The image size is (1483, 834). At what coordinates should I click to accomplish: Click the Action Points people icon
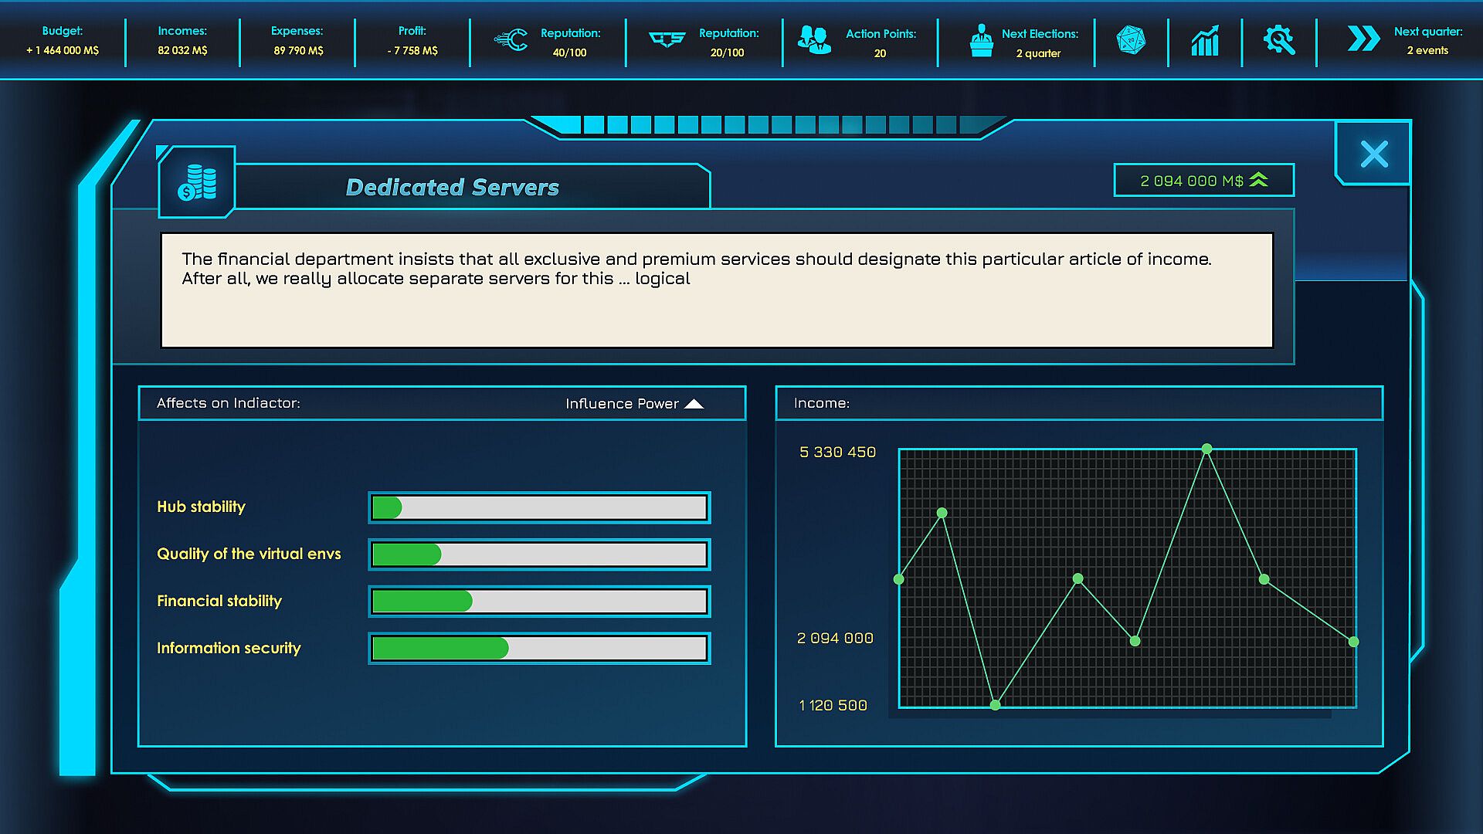tap(814, 40)
